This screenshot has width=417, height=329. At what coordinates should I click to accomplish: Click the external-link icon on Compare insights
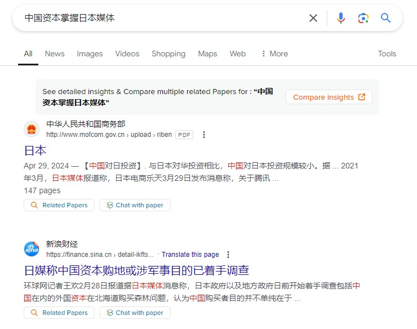pos(362,97)
